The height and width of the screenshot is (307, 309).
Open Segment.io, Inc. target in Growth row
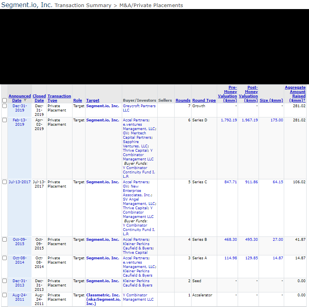pyautogui.click(x=102, y=106)
